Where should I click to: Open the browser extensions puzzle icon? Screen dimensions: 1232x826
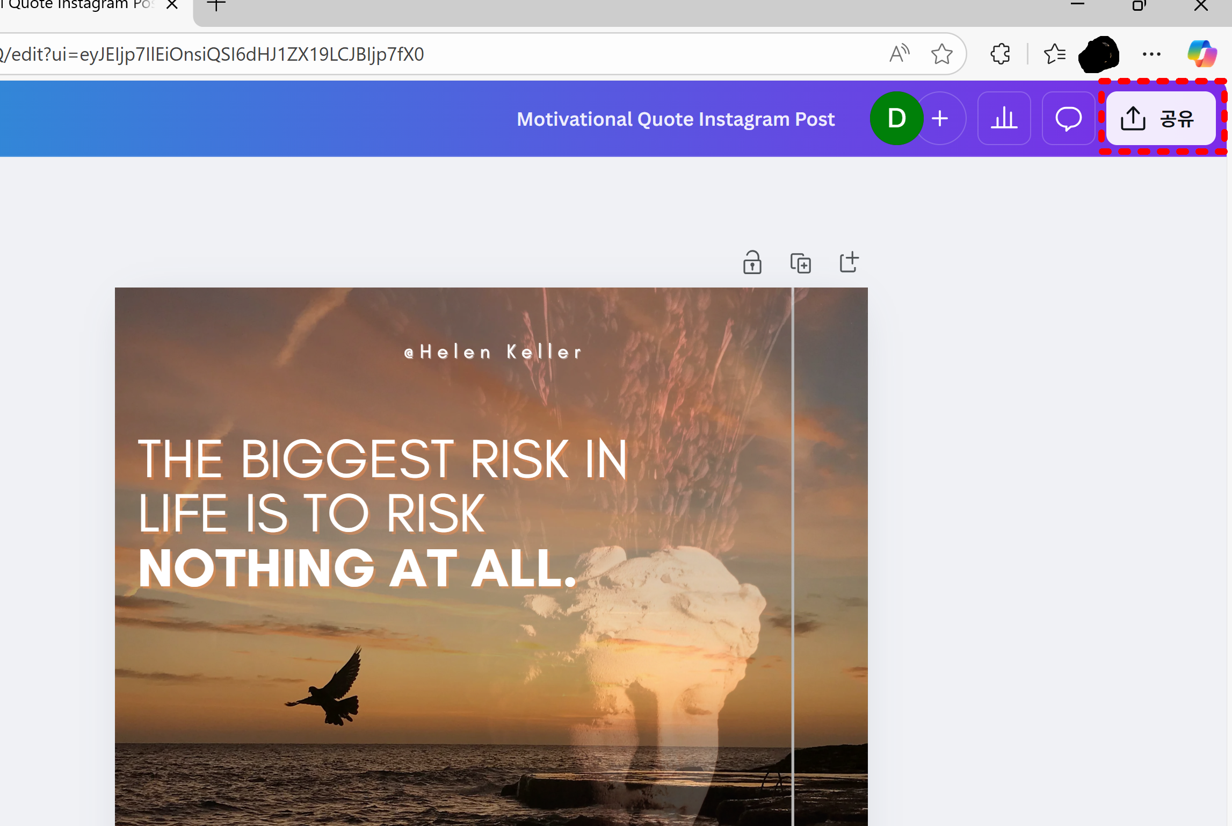1000,54
